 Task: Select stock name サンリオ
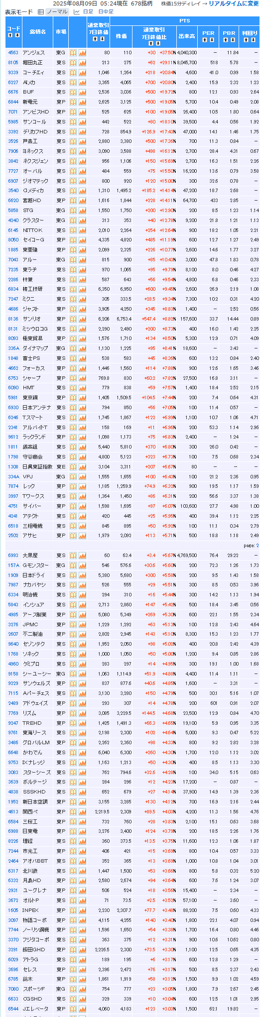point(31,319)
